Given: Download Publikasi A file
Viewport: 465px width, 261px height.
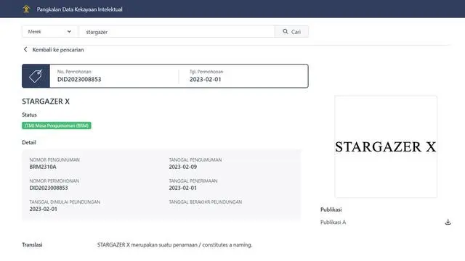Looking at the screenshot, I should (448, 222).
